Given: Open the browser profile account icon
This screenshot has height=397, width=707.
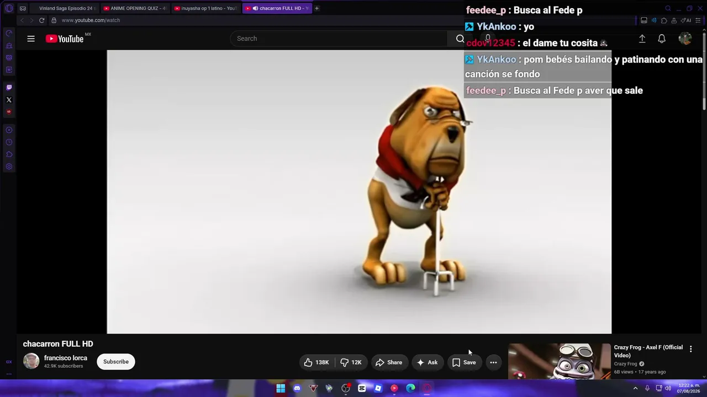Looking at the screenshot, I should coord(674,20).
